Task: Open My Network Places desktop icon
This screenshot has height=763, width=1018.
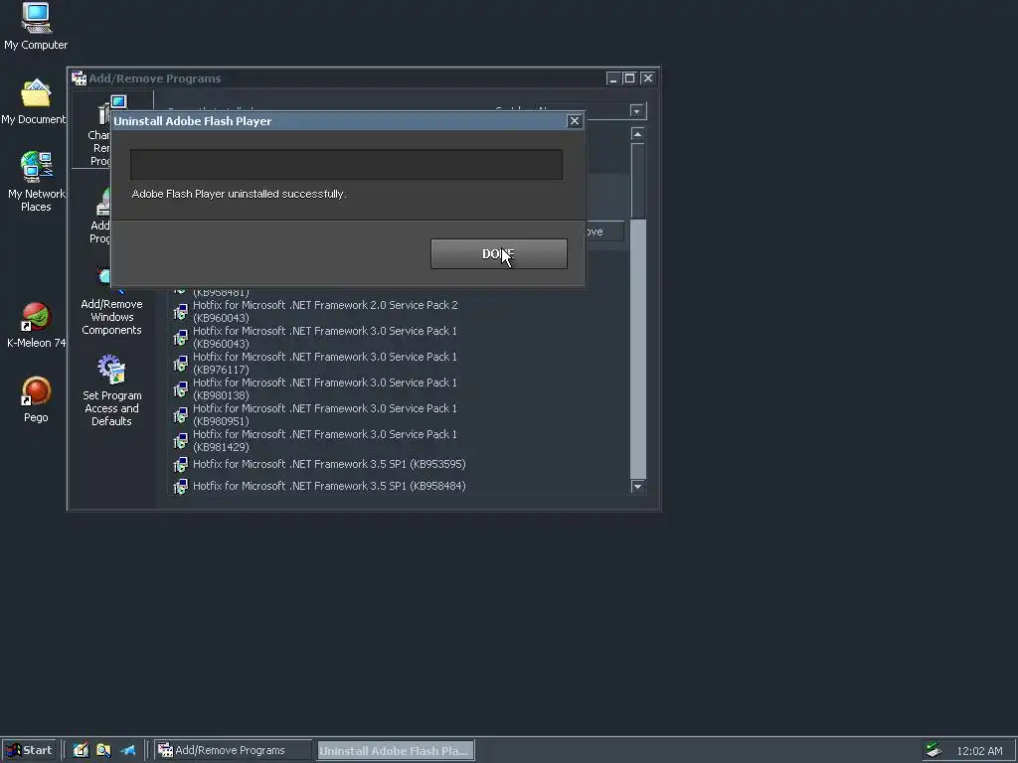Action: 36,183
